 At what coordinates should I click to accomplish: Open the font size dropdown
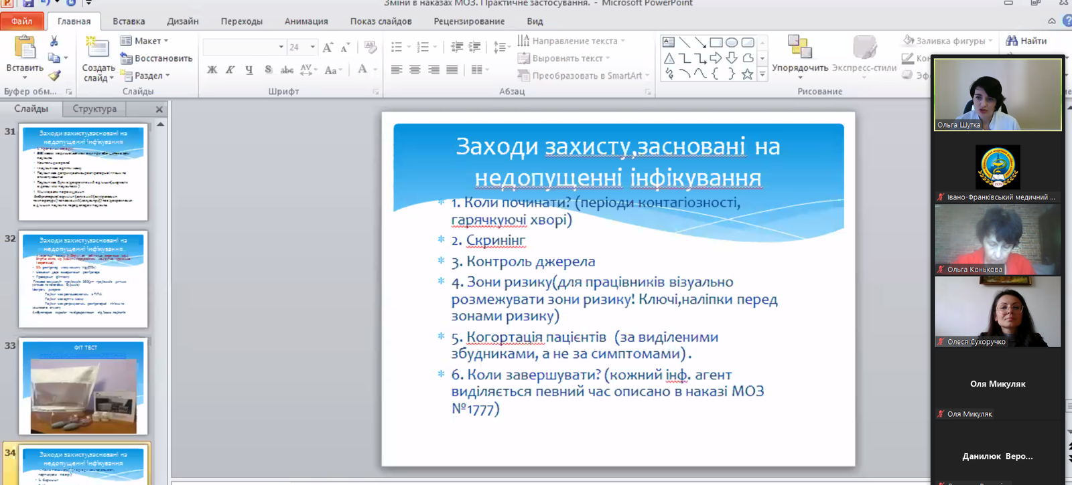click(x=312, y=47)
